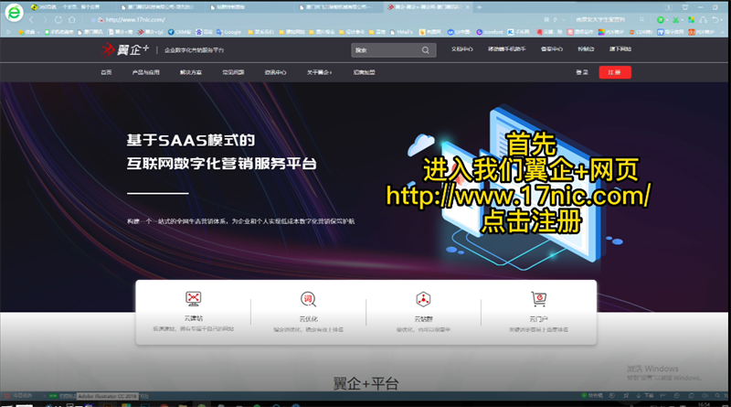The height and width of the screenshot is (407, 731).
Task: Open the 常见问题 nav menu item
Action: [233, 72]
